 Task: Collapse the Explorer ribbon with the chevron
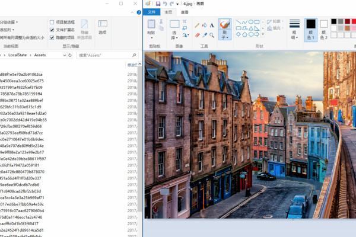click(x=132, y=12)
